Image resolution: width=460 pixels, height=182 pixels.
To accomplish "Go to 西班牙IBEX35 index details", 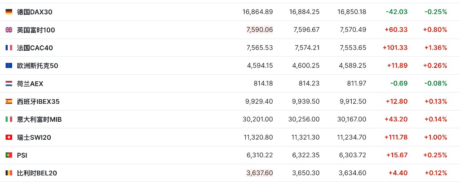I will pos(38,102).
